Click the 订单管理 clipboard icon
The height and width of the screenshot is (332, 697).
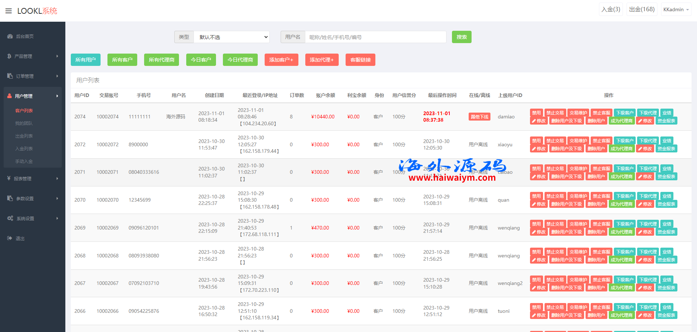point(10,76)
